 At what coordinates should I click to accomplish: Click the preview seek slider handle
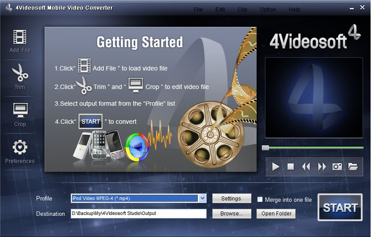click(x=265, y=148)
